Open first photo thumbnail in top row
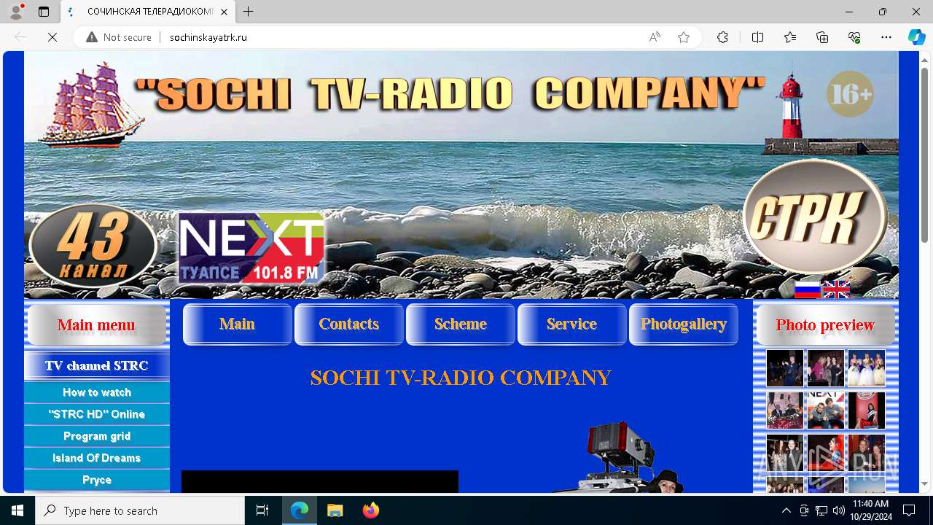 [x=785, y=368]
